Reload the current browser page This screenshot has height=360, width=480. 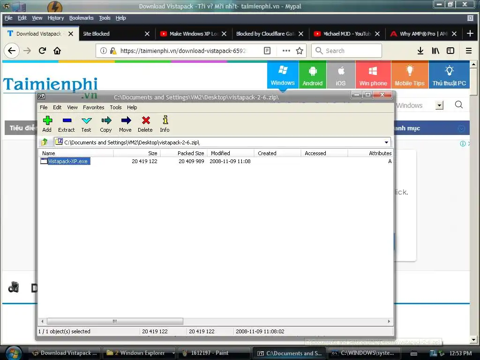42,51
